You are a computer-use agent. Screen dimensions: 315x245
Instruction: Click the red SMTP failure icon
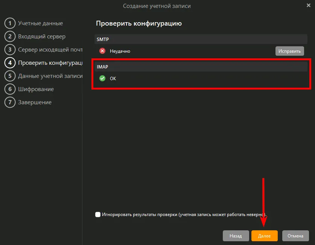(x=102, y=51)
